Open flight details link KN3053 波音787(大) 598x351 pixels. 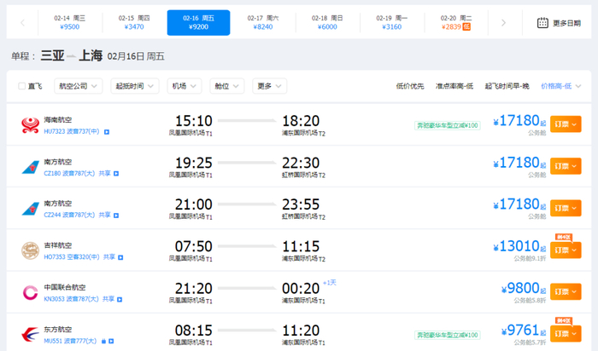click(71, 299)
